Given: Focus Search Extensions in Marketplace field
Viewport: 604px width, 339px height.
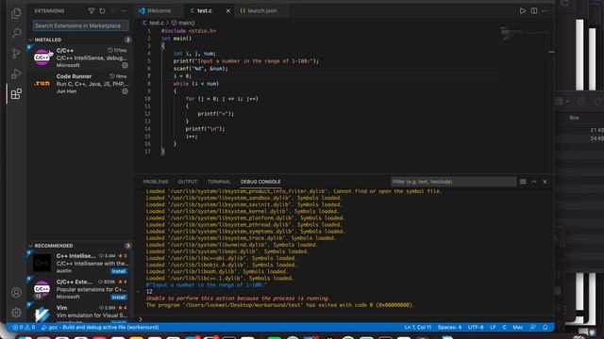Looking at the screenshot, I should [80, 25].
